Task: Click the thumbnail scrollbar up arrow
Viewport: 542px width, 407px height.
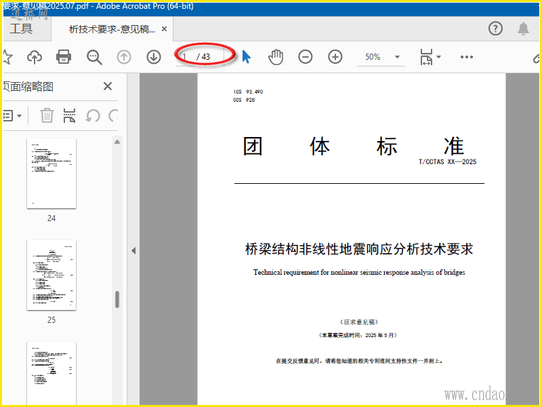Action: pos(117,142)
